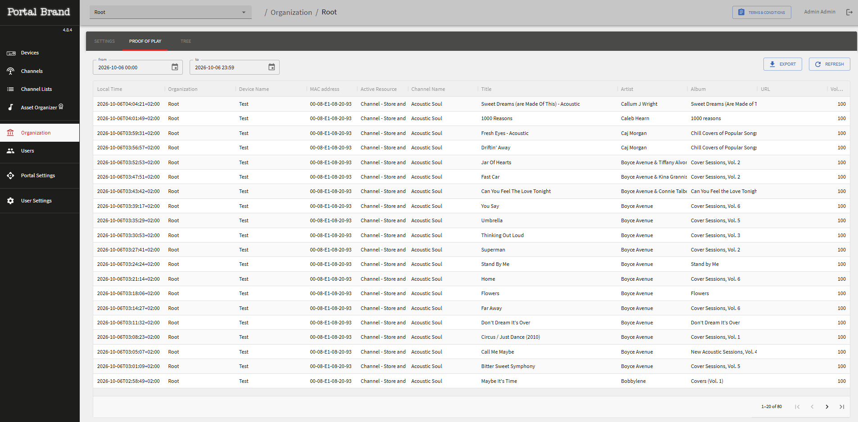This screenshot has width=858, height=422.
Task: Open the Tree tab
Action: (186, 41)
